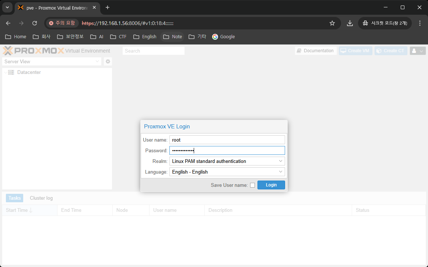Image resolution: width=428 pixels, height=267 pixels.
Task: Close the pve Proxmox browser tab
Action: (94, 8)
